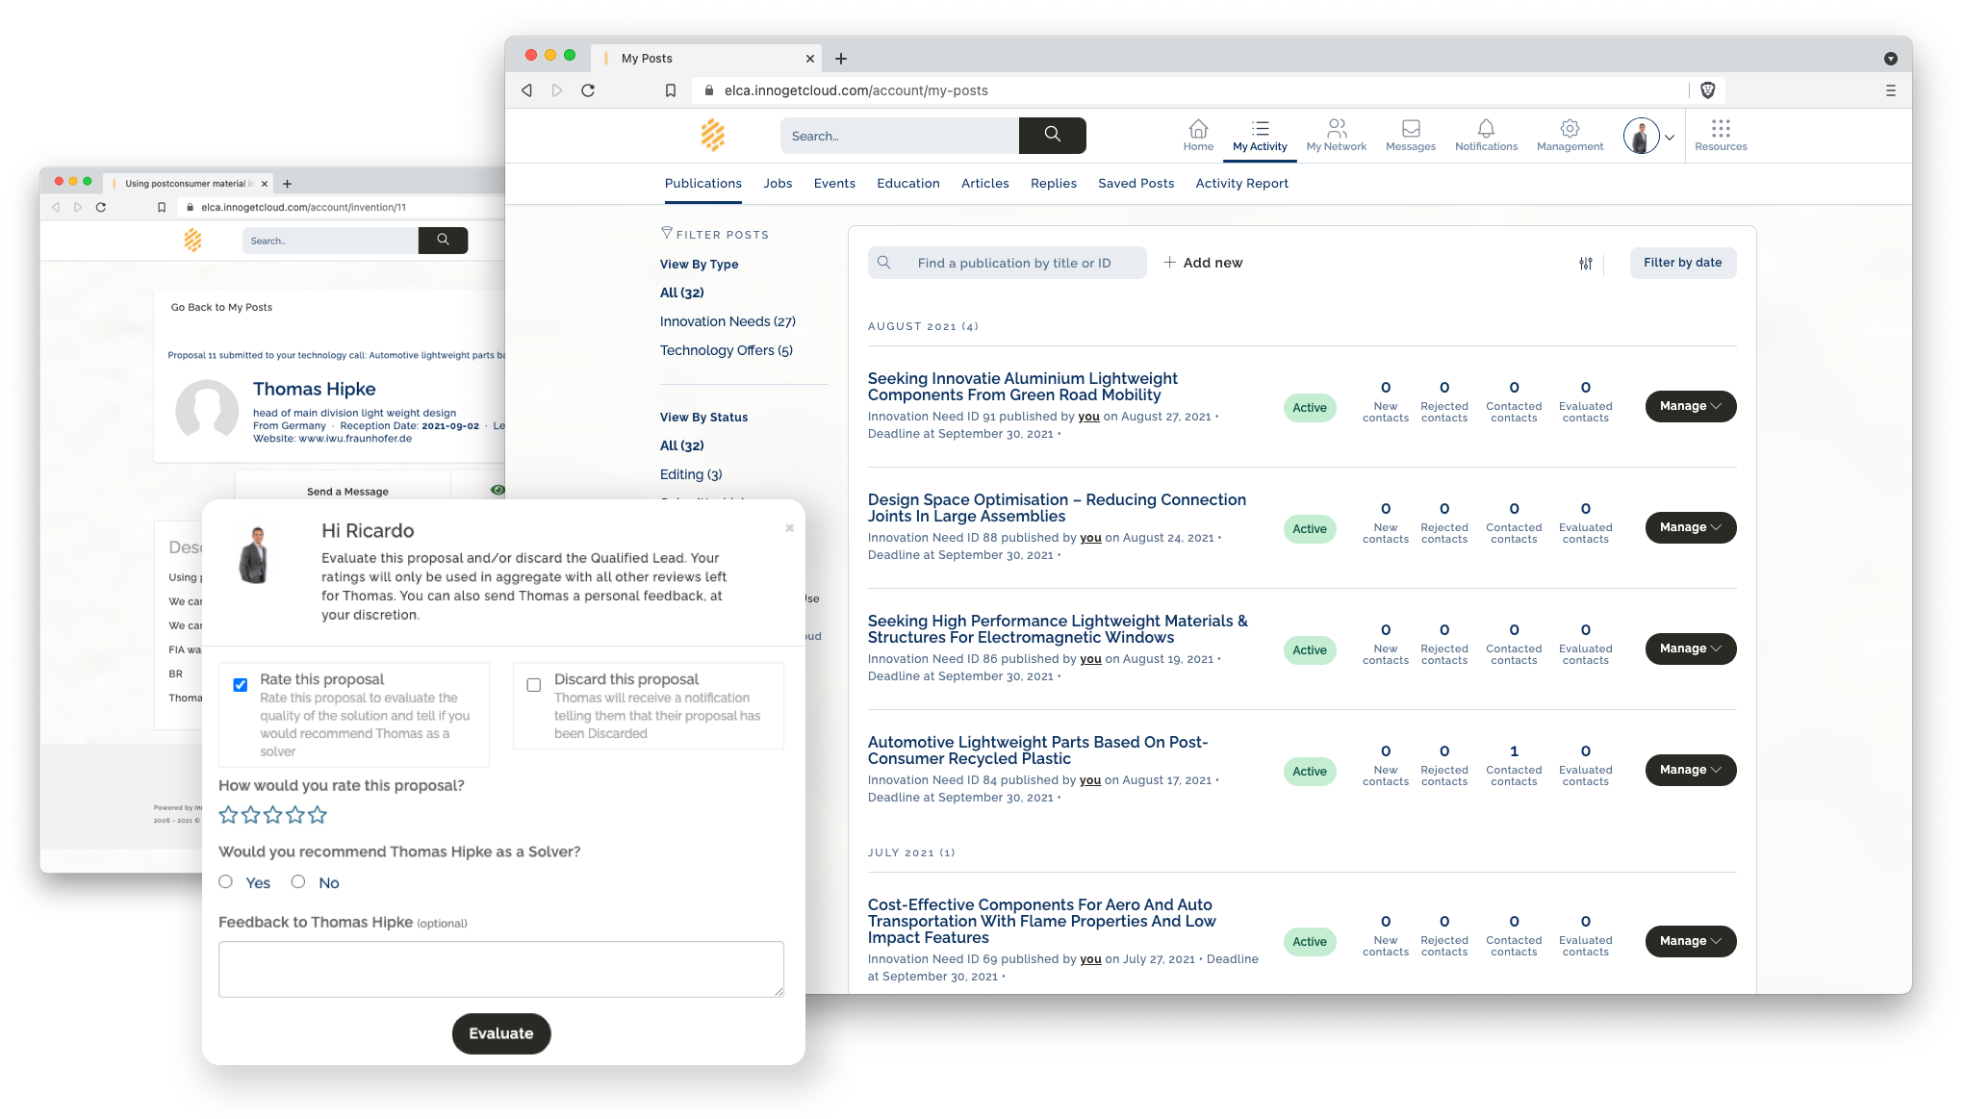The image size is (1966, 1119).
Task: Expand Manage for Innovation Need ID 91
Action: 1691,406
